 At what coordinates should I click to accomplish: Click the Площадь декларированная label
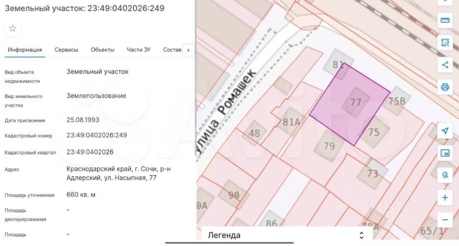click(x=25, y=215)
